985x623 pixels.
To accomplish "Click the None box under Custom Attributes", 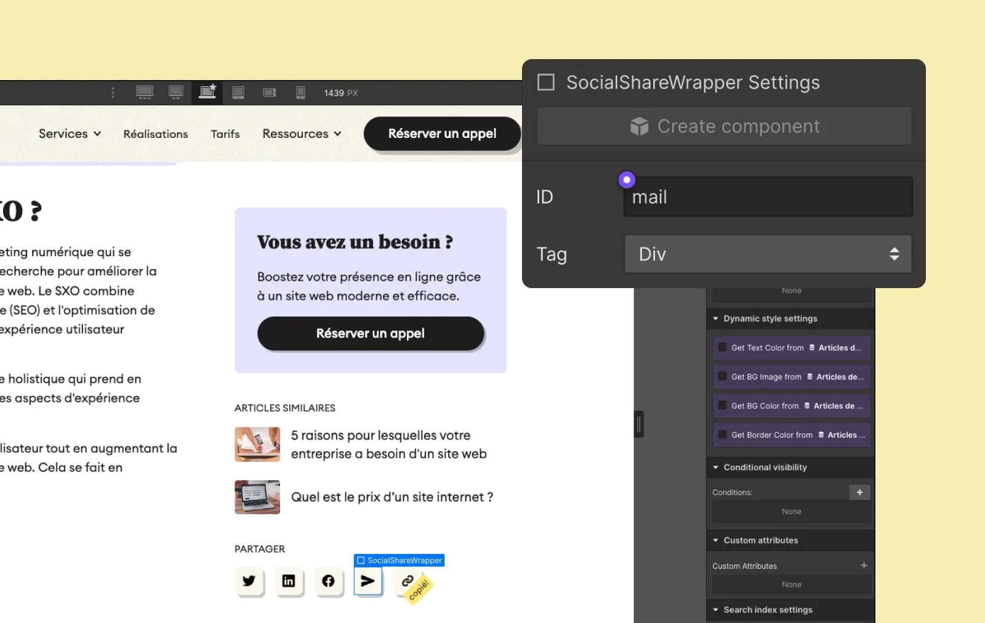I will (x=792, y=584).
